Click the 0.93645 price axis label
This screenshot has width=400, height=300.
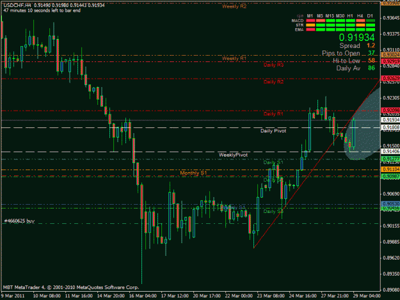(x=391, y=18)
